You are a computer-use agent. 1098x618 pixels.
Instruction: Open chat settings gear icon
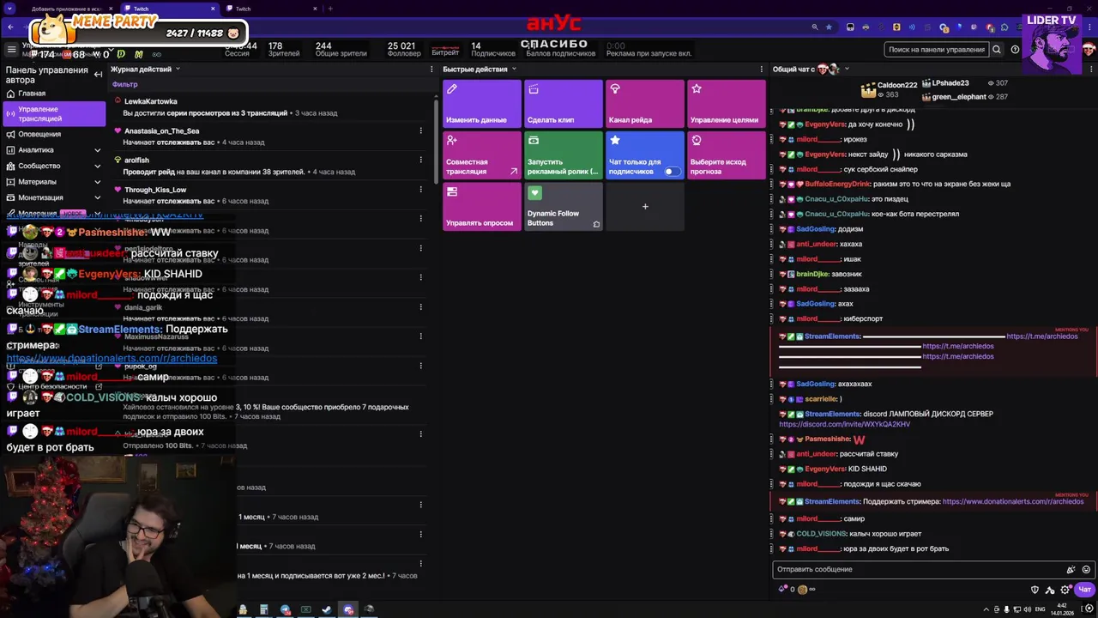1065,590
